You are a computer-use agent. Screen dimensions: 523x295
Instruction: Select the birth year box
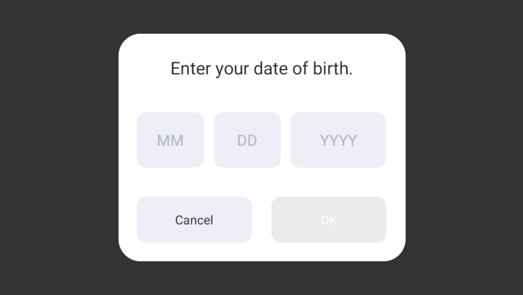pos(338,140)
